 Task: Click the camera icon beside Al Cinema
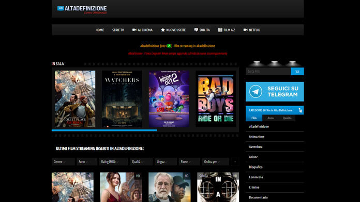point(134,30)
